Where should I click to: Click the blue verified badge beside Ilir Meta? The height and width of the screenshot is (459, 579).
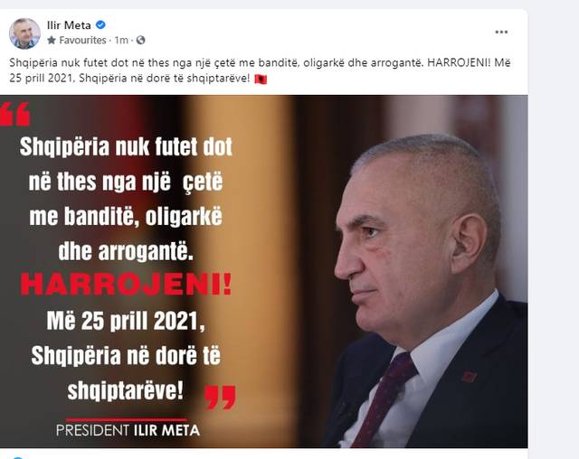point(100,24)
